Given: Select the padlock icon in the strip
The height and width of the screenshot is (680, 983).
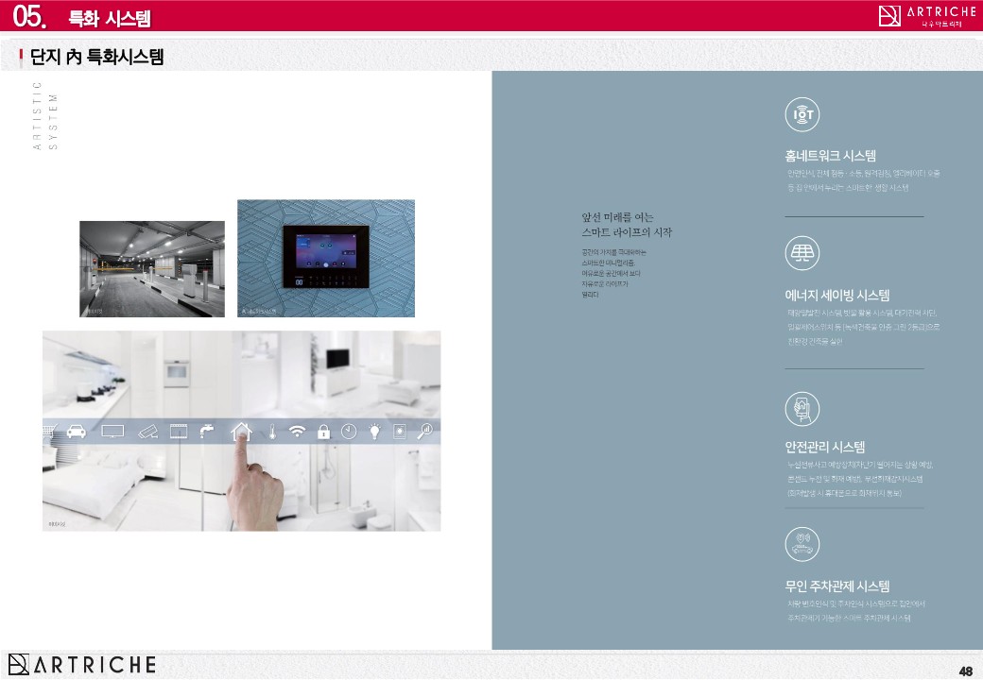Looking at the screenshot, I should click(x=323, y=432).
